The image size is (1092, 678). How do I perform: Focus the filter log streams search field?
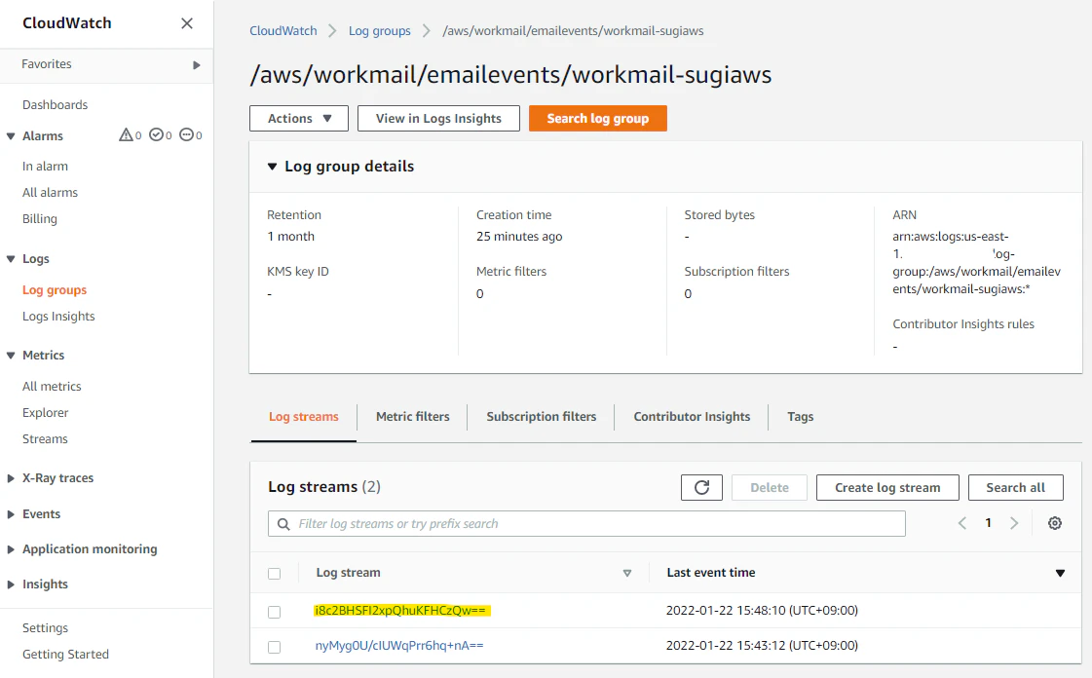[x=586, y=523]
